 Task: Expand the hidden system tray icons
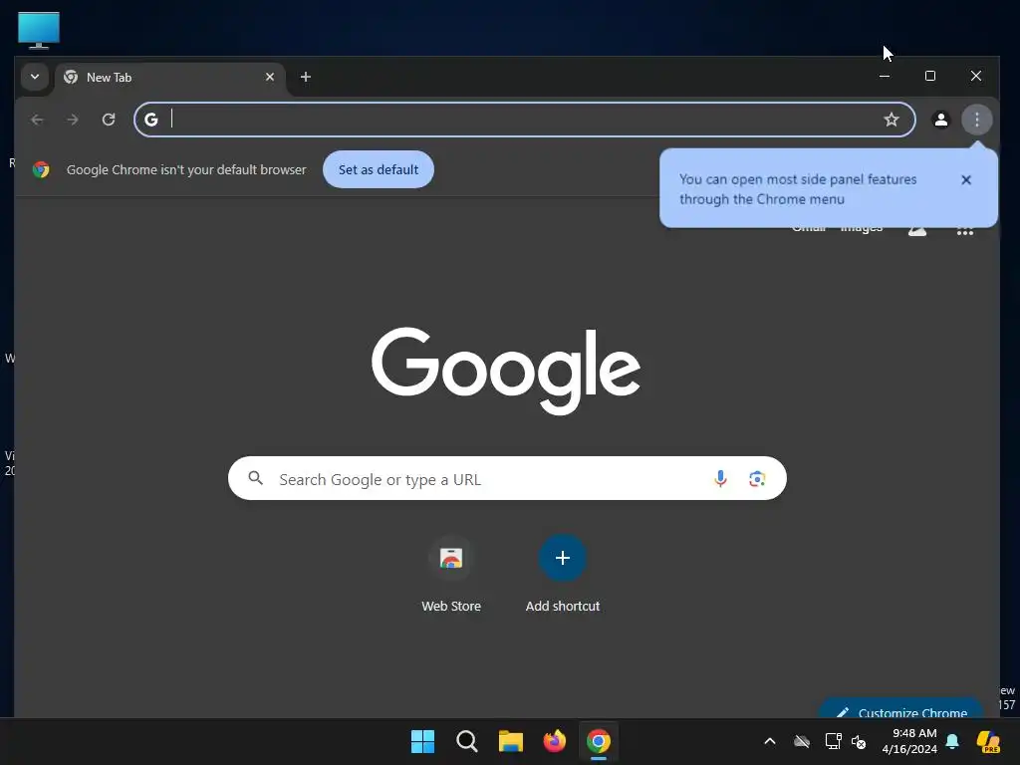[770, 741]
